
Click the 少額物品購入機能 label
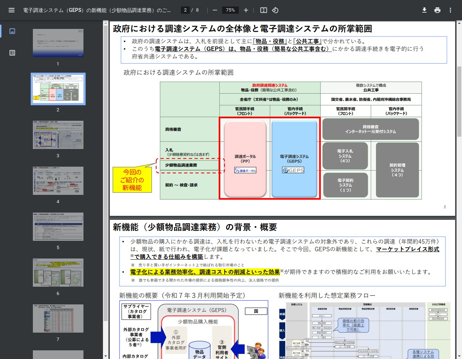(198, 321)
